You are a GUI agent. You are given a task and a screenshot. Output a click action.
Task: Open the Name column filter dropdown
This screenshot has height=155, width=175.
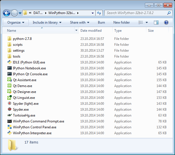pyautogui.click(x=76, y=30)
